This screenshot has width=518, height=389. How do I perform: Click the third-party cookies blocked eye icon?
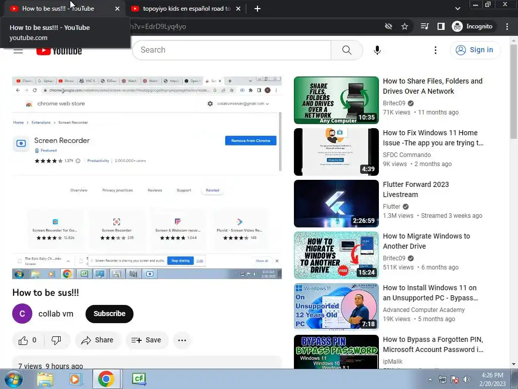click(x=388, y=26)
